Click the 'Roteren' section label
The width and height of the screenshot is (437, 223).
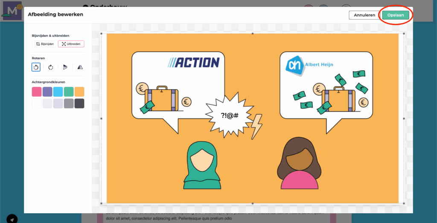tap(38, 58)
